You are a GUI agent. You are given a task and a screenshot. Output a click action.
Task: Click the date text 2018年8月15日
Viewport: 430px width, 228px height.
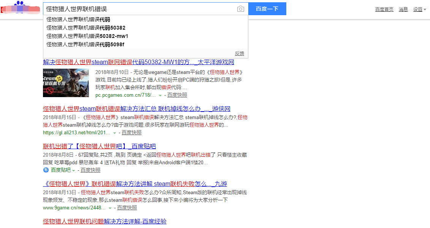click(x=60, y=118)
